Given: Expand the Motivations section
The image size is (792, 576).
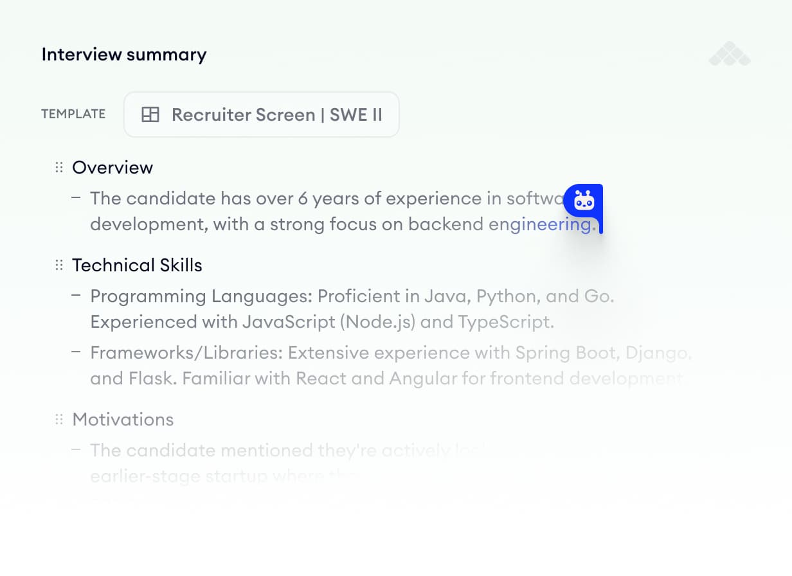Looking at the screenshot, I should 123,419.
